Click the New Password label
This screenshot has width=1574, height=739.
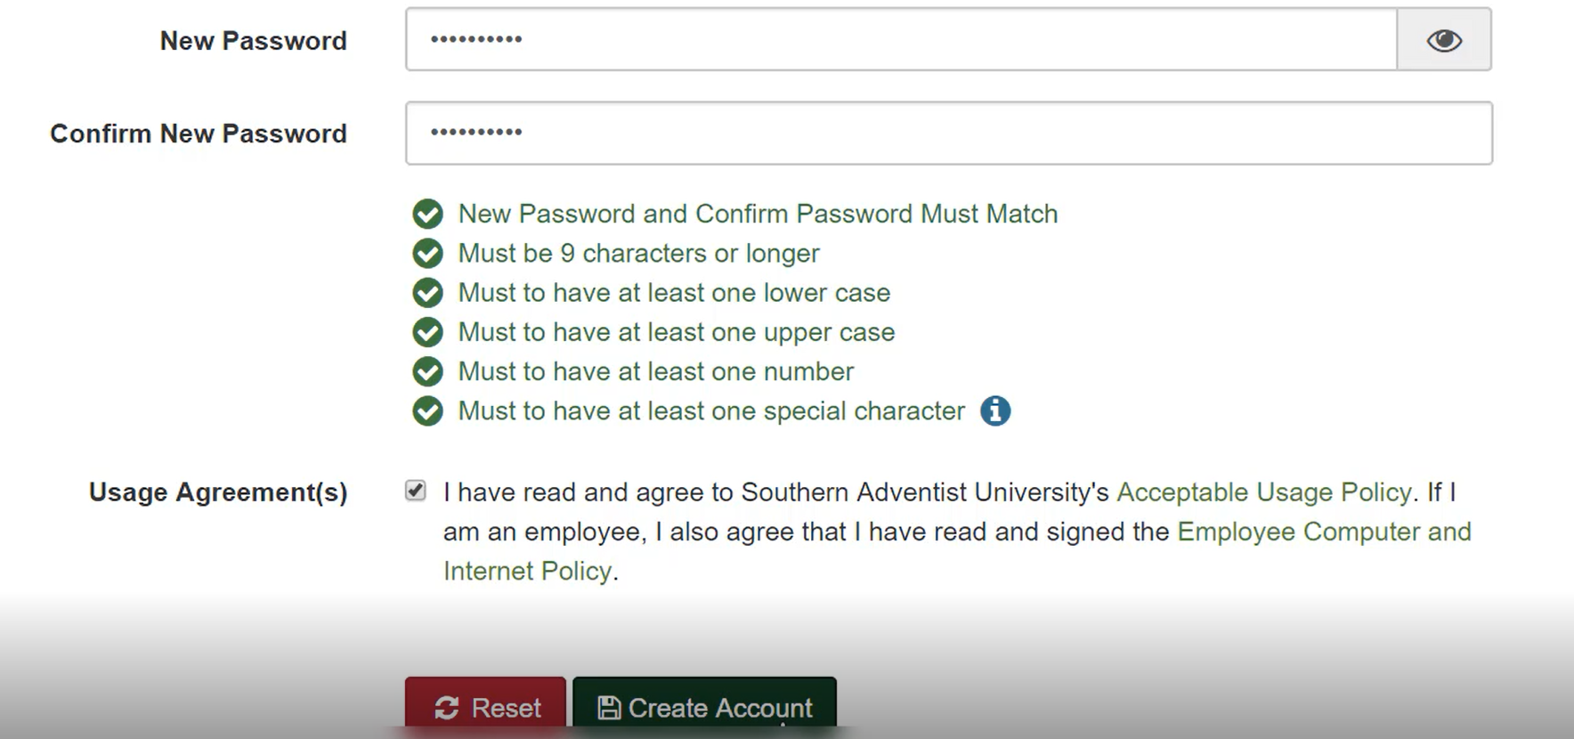(x=254, y=41)
